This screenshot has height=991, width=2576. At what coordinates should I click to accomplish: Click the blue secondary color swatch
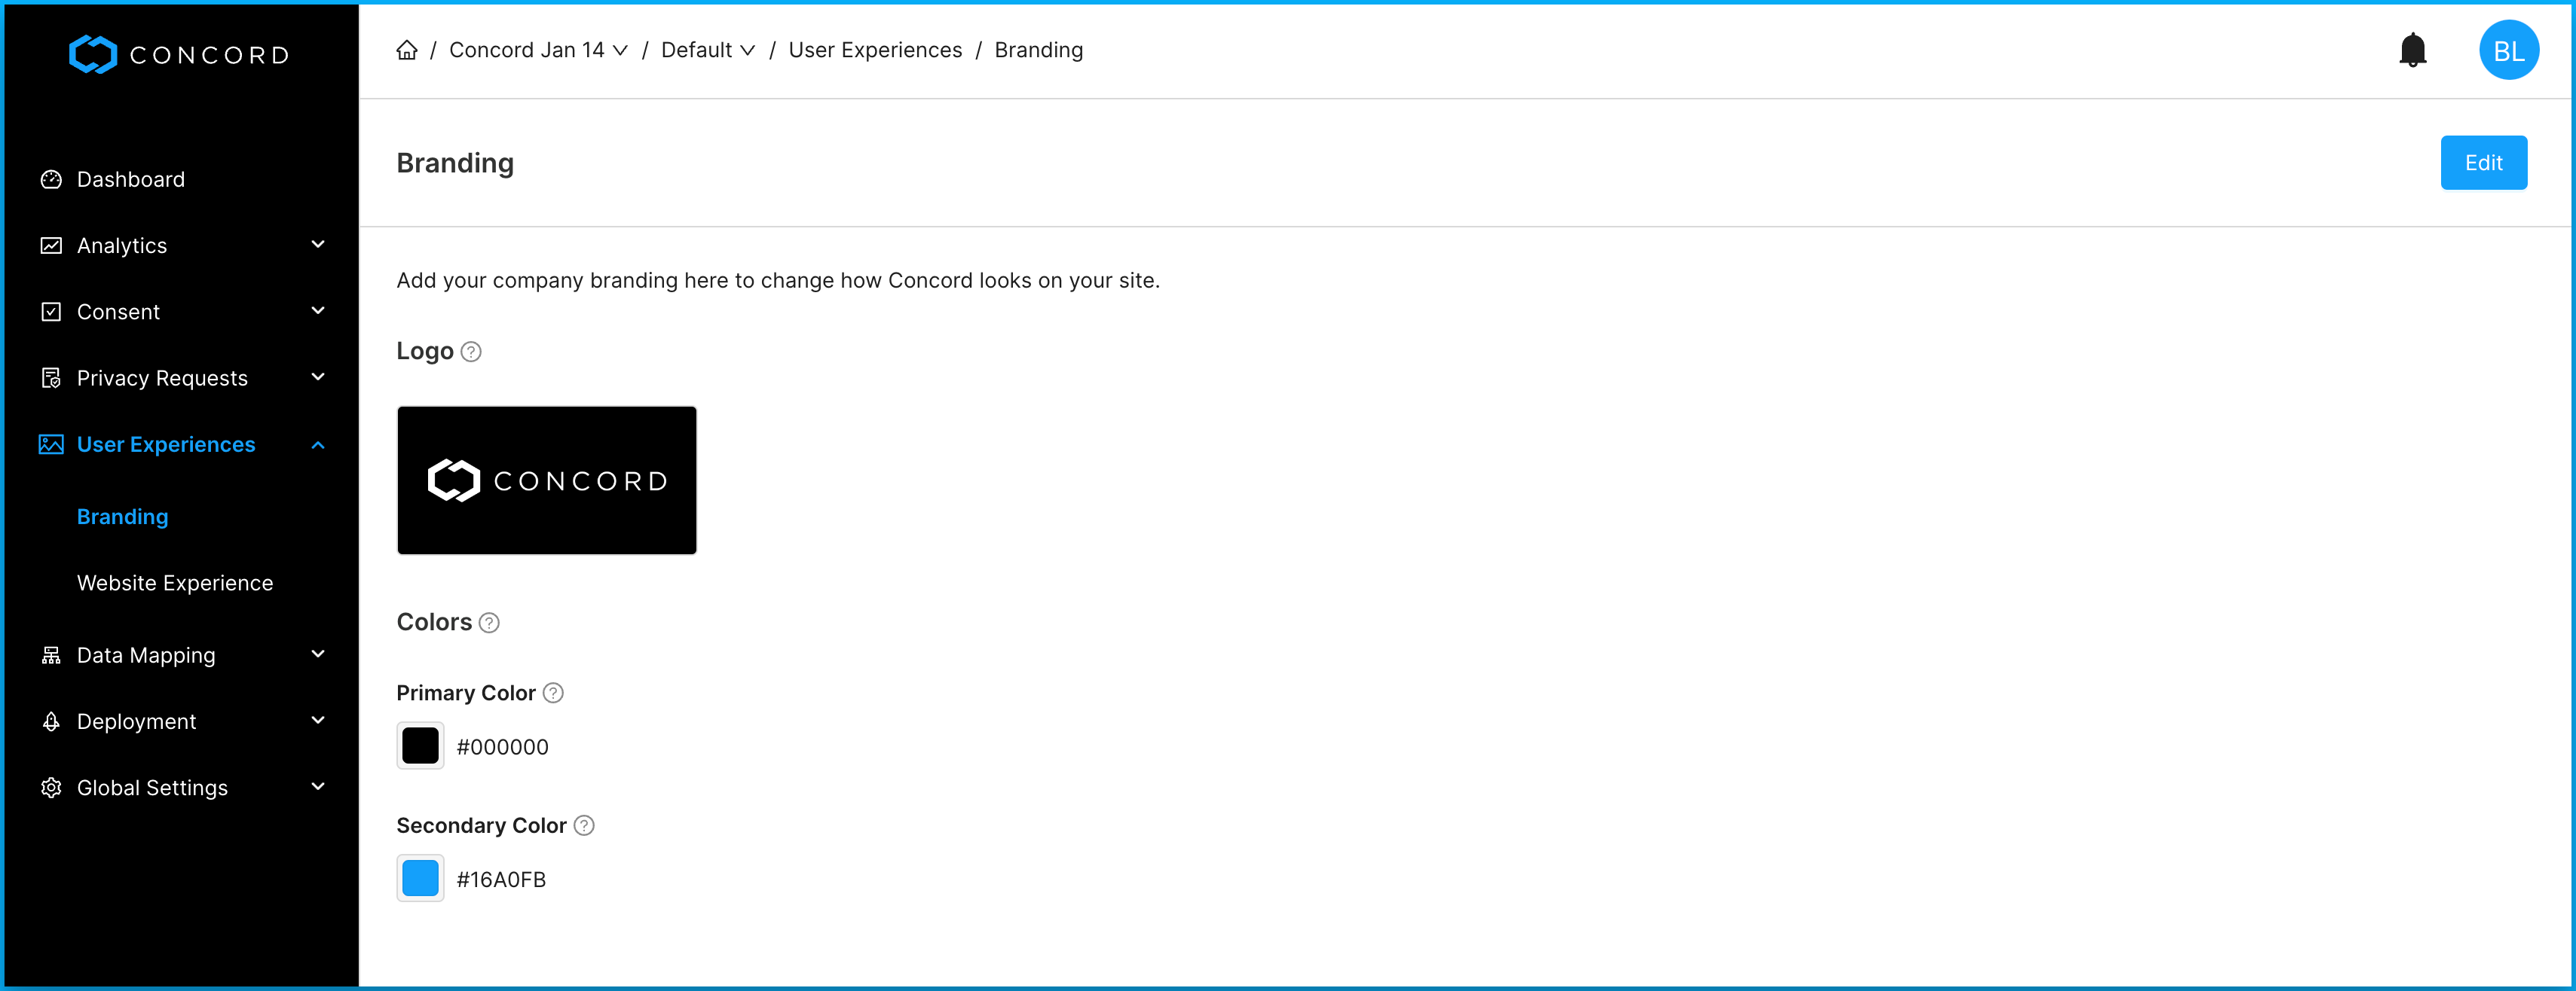coord(420,878)
